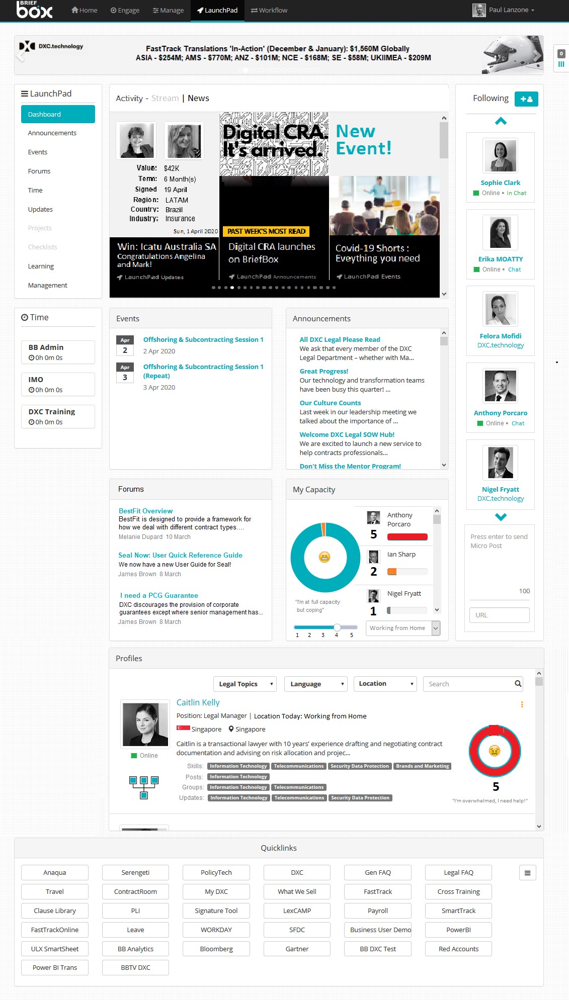
Task: Click the URL input field
Action: coord(500,615)
